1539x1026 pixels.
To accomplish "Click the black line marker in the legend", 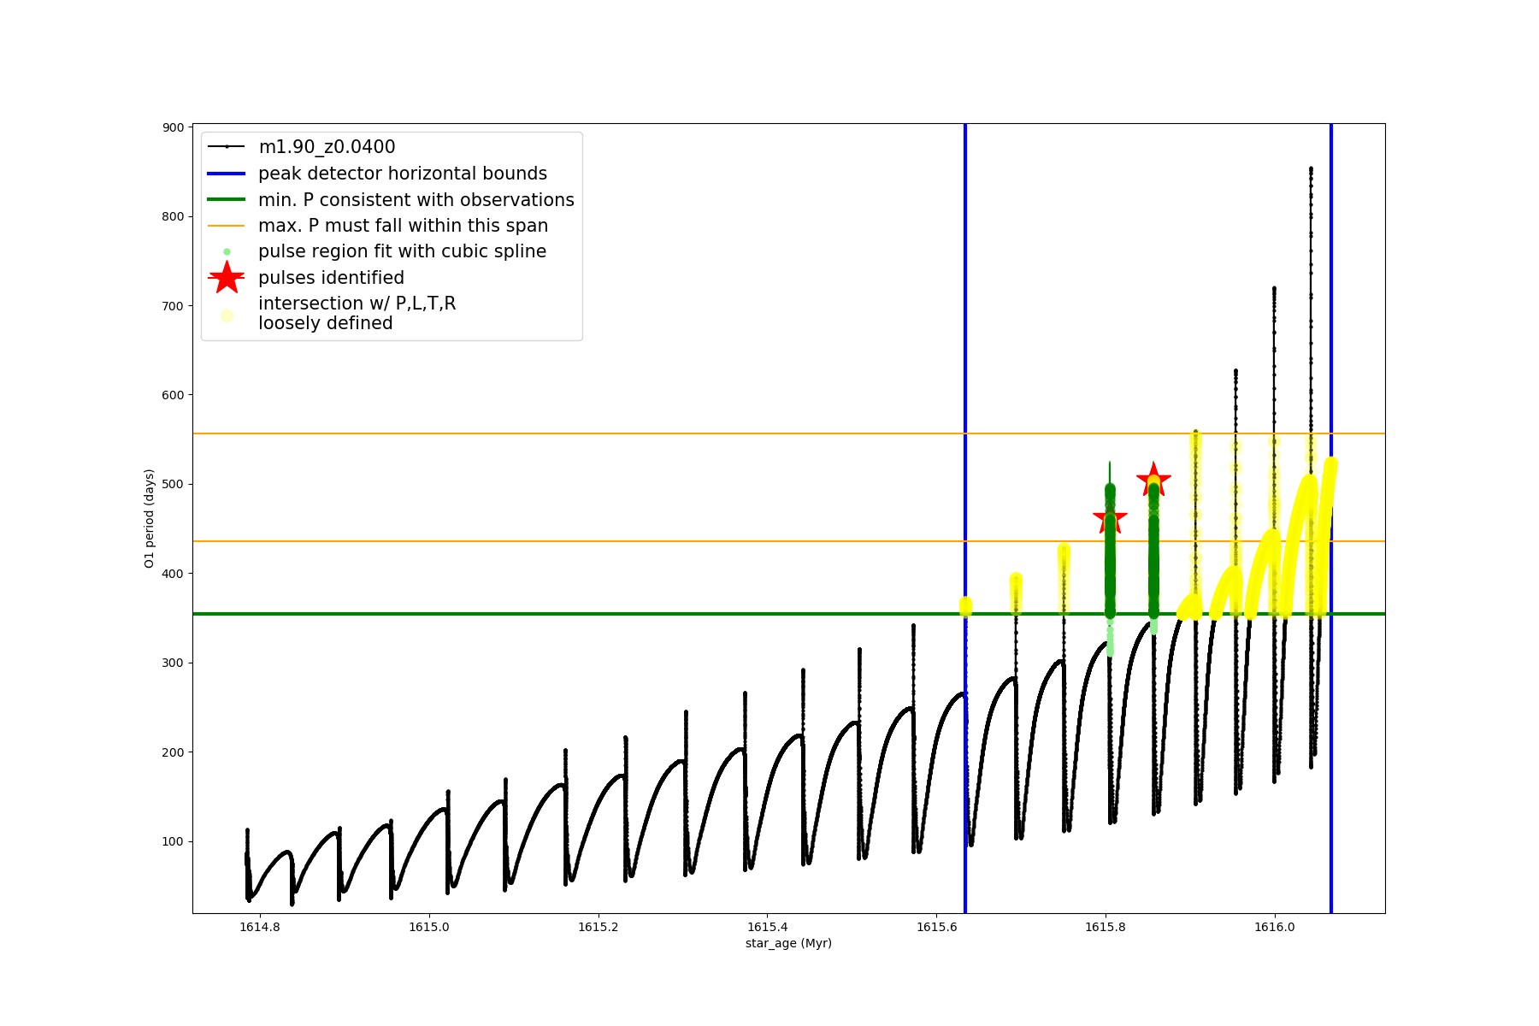I will (227, 147).
